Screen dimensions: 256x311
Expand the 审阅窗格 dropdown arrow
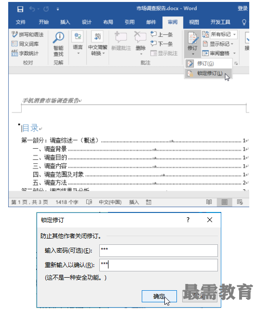pos(234,53)
